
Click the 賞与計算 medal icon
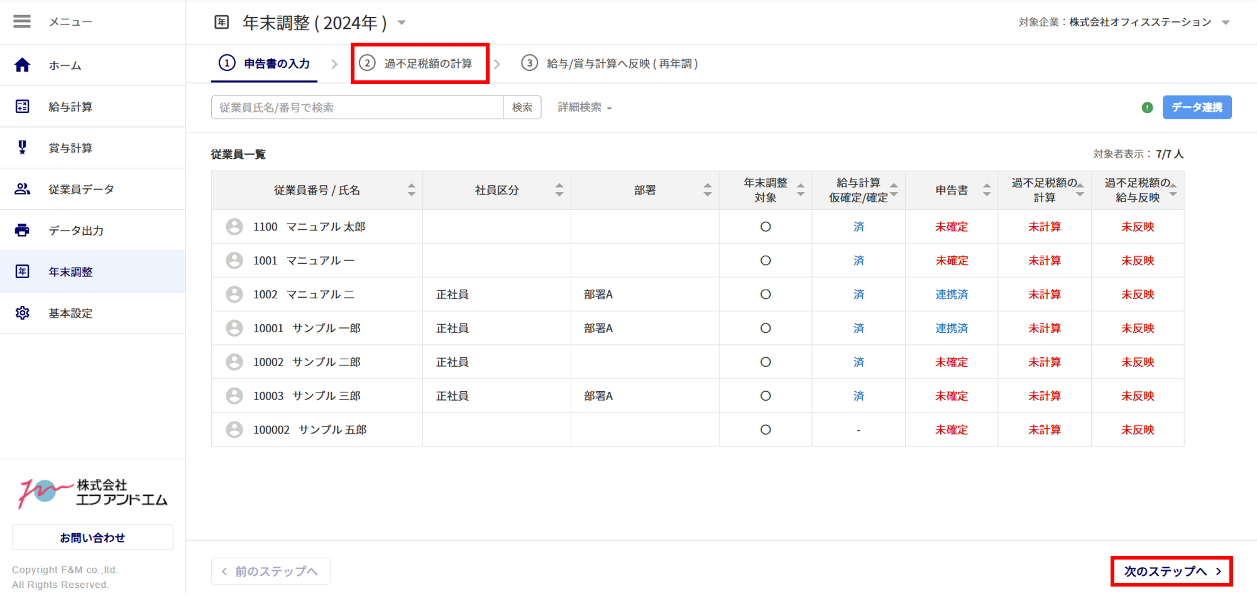pos(22,148)
